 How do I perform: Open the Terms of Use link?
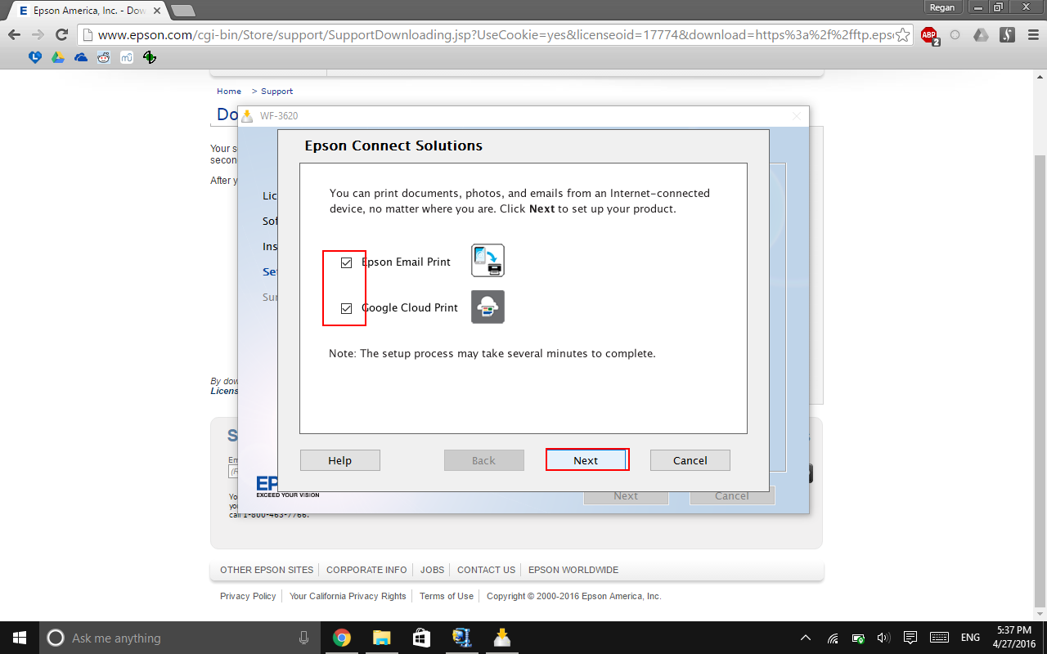click(x=447, y=596)
